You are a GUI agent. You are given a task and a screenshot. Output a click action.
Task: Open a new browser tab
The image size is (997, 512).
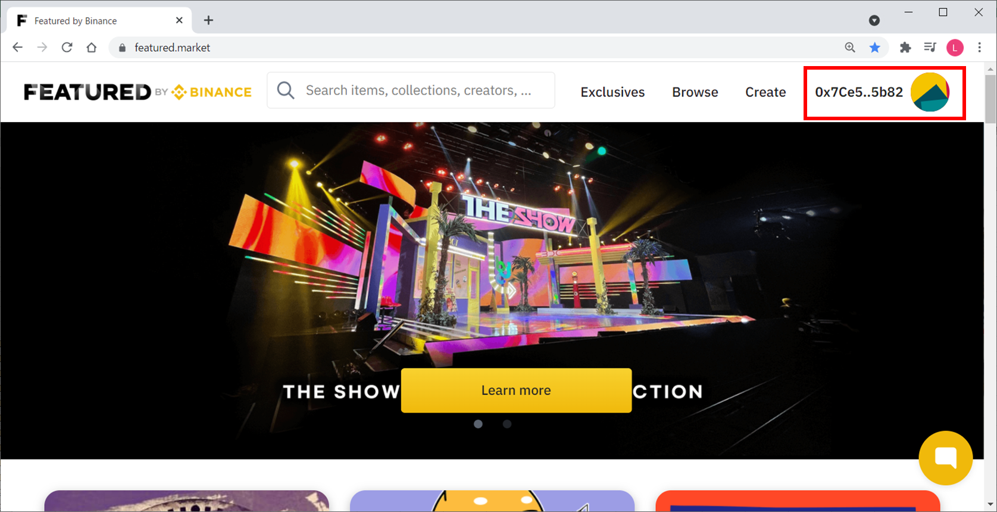click(x=208, y=20)
